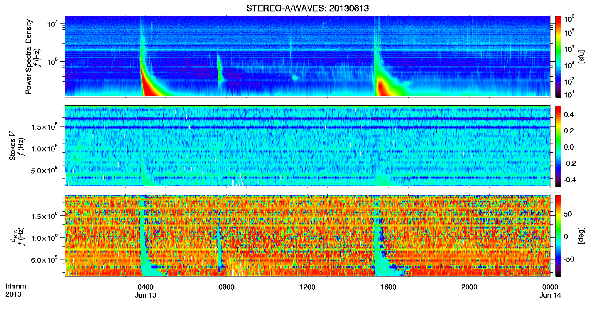Click the 0.4 tick on Stokes color bar
Screen dimensions: 615x317
(569, 115)
